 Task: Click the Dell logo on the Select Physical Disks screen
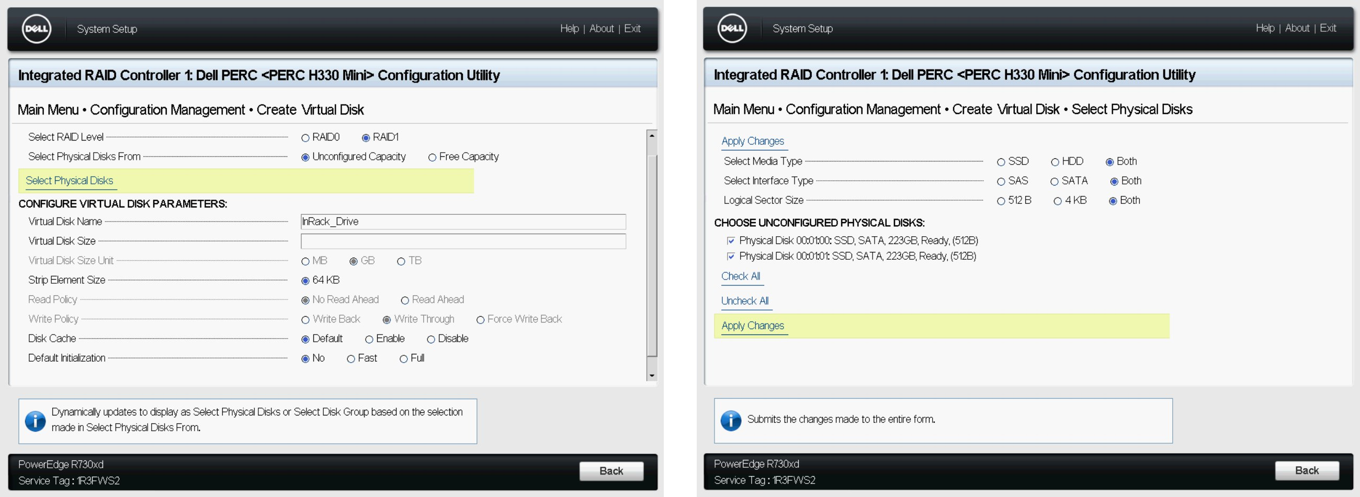(732, 29)
